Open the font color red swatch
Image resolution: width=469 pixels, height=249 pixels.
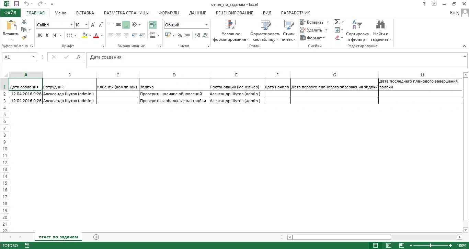pos(96,35)
